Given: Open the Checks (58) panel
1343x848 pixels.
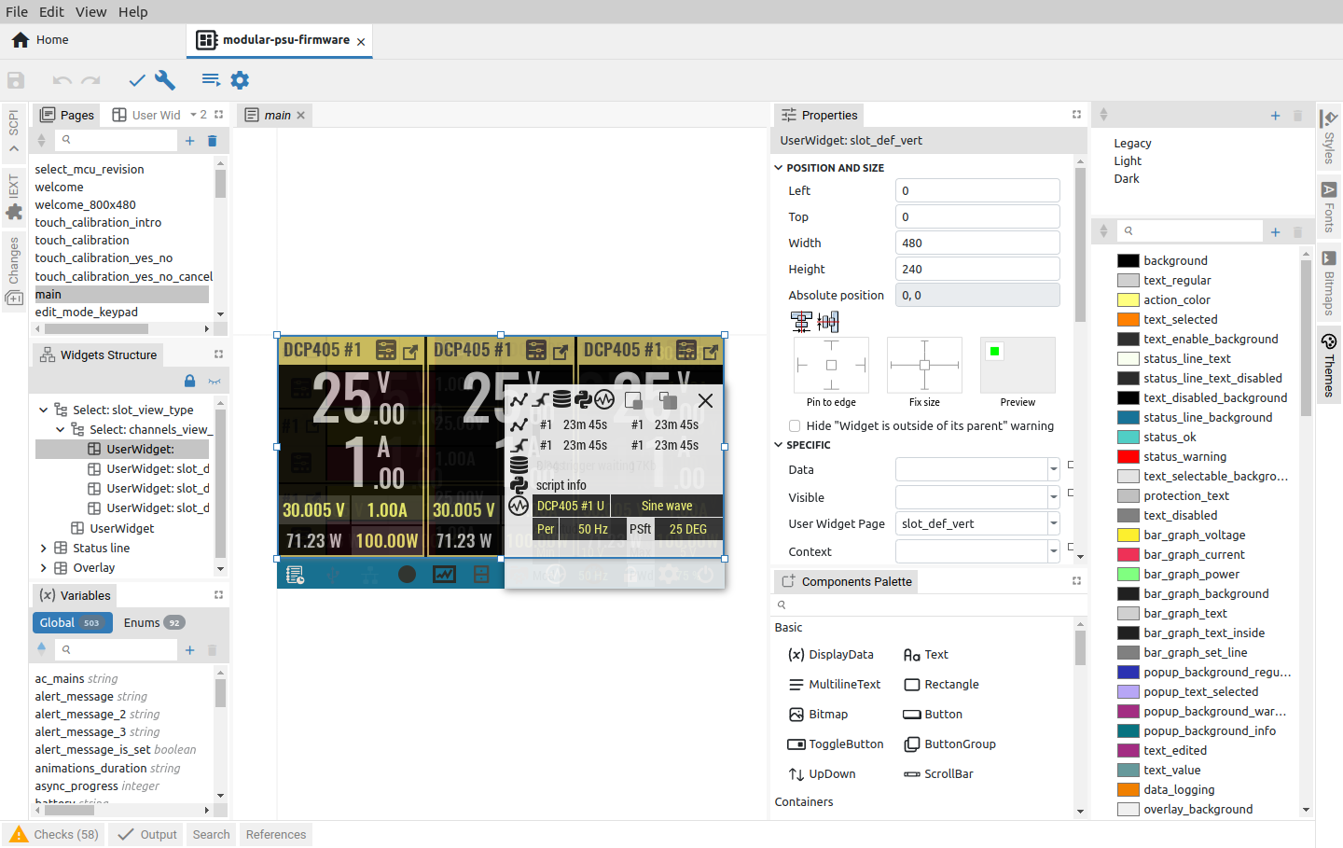Looking at the screenshot, I should coord(54,835).
